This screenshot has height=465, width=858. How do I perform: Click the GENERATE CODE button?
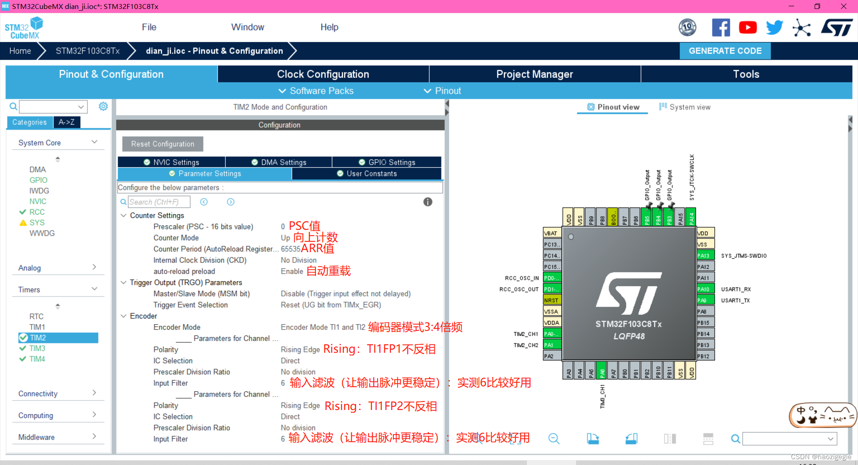[x=725, y=51]
